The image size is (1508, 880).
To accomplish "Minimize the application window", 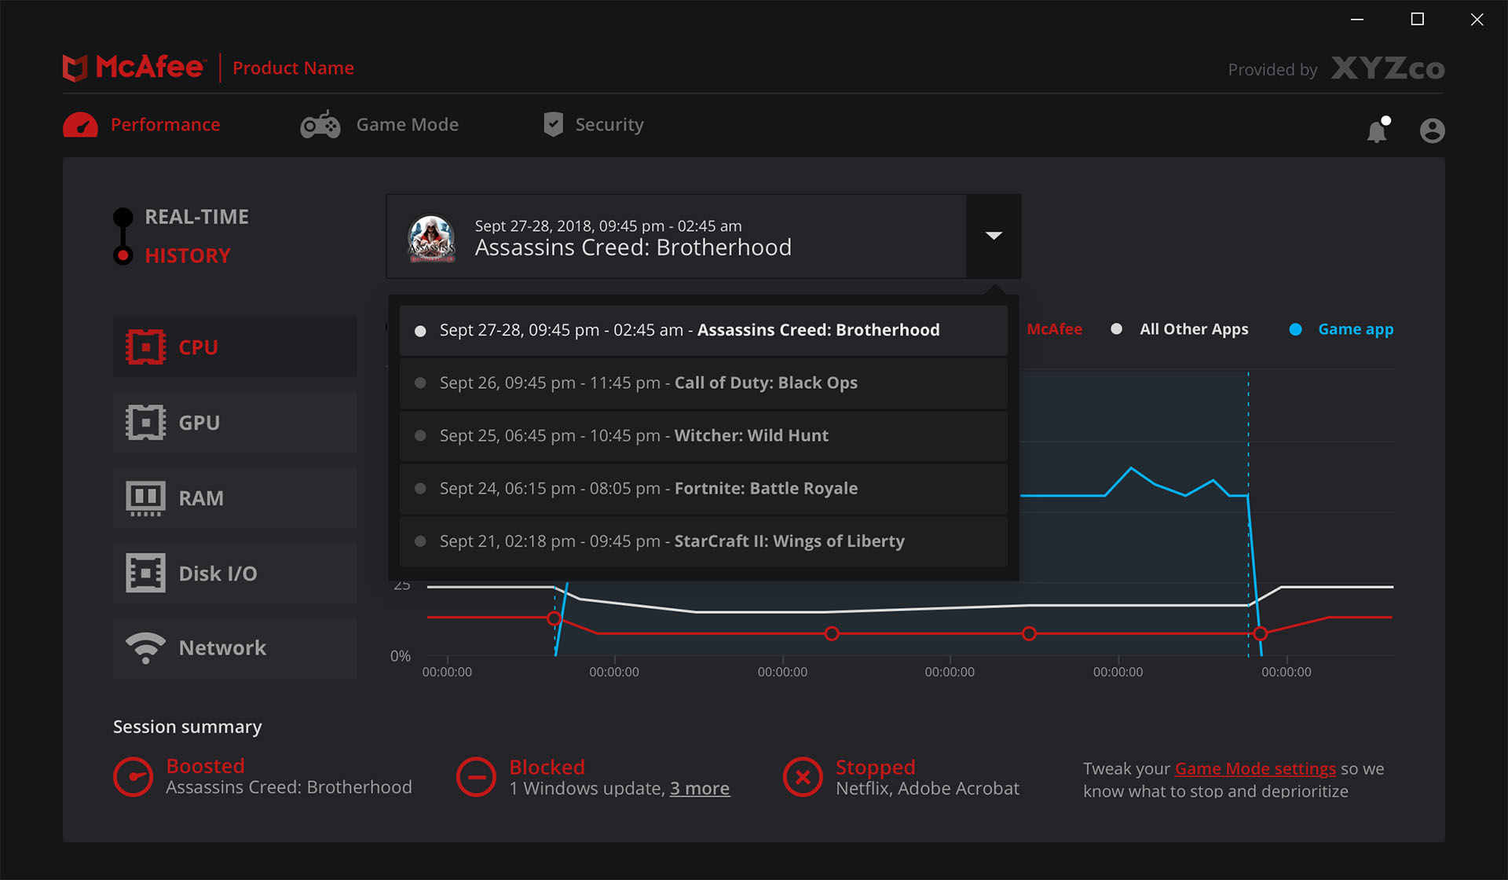I will tap(1357, 19).
